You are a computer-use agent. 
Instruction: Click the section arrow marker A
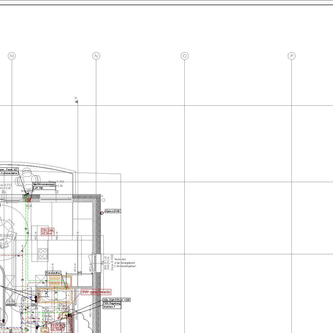pos(76,101)
